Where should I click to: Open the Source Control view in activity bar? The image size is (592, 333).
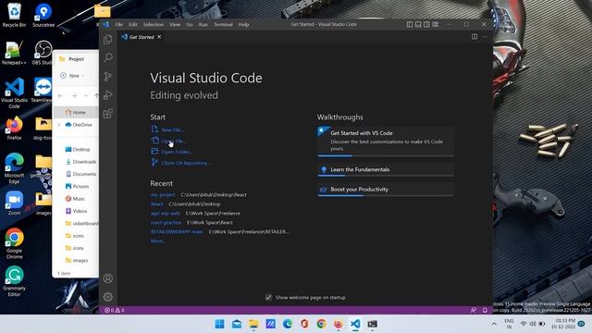point(108,76)
